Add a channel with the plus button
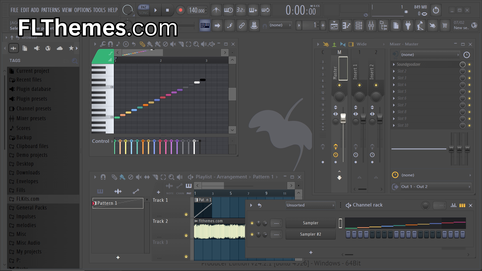 311,253
